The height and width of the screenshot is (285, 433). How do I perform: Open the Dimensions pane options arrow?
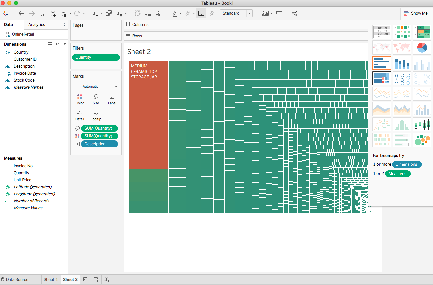click(64, 44)
